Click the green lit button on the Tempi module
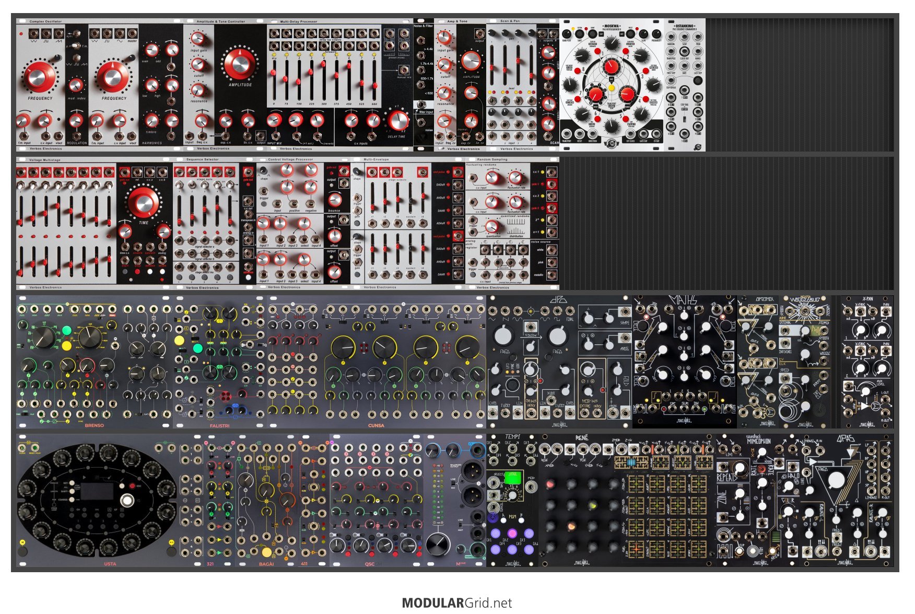Viewport: 915px width, 614px height. click(512, 477)
